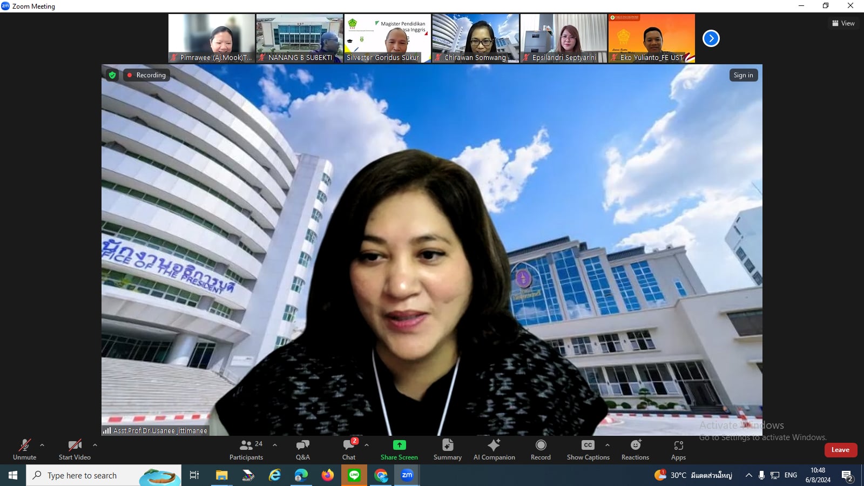Viewport: 864px width, 486px height.
Task: Open the Participants panel
Action: [246, 449]
